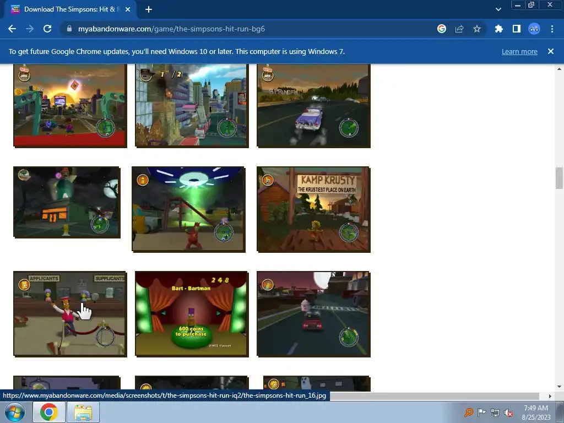Open the sunset carnival screenshot thumbnail
Image resolution: width=564 pixels, height=423 pixels.
pos(70,105)
